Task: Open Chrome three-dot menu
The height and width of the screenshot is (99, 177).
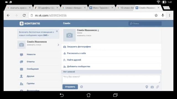Action: (170, 15)
